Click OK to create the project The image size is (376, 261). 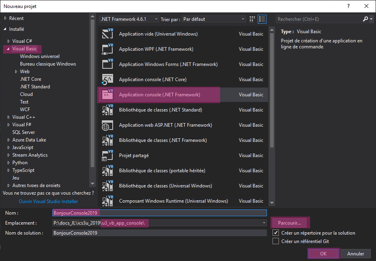pyautogui.click(x=323, y=253)
